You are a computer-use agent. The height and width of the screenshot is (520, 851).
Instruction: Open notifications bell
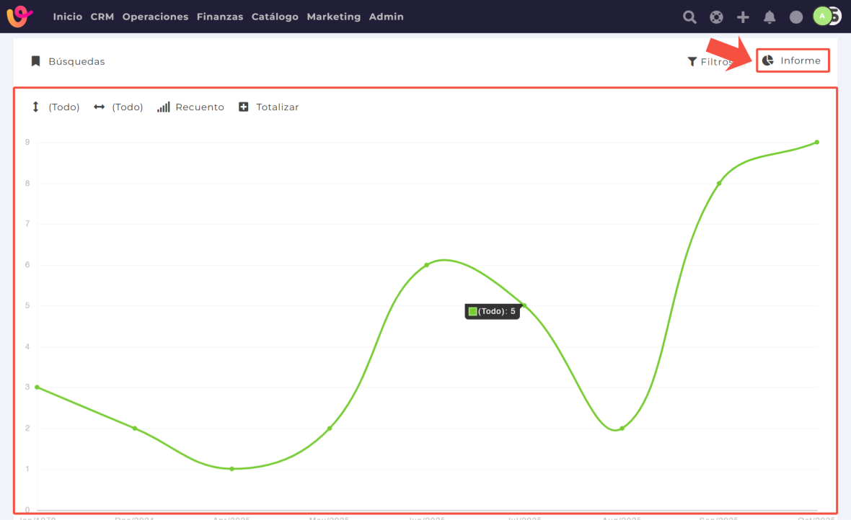click(770, 17)
